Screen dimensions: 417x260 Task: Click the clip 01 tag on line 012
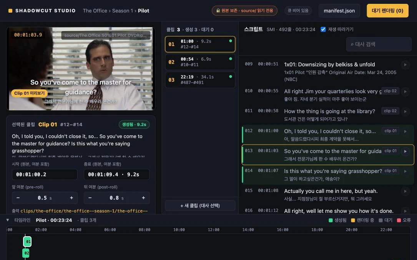point(390,131)
